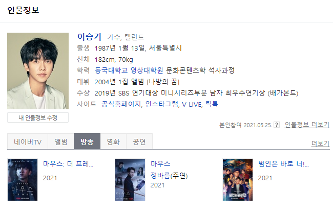Visit the 공식홈페이지 link

121,104
